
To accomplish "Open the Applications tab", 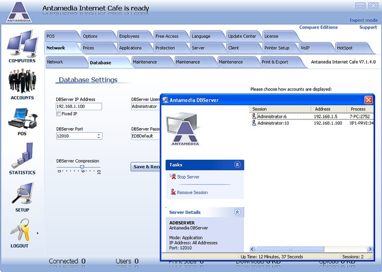I will point(135,48).
